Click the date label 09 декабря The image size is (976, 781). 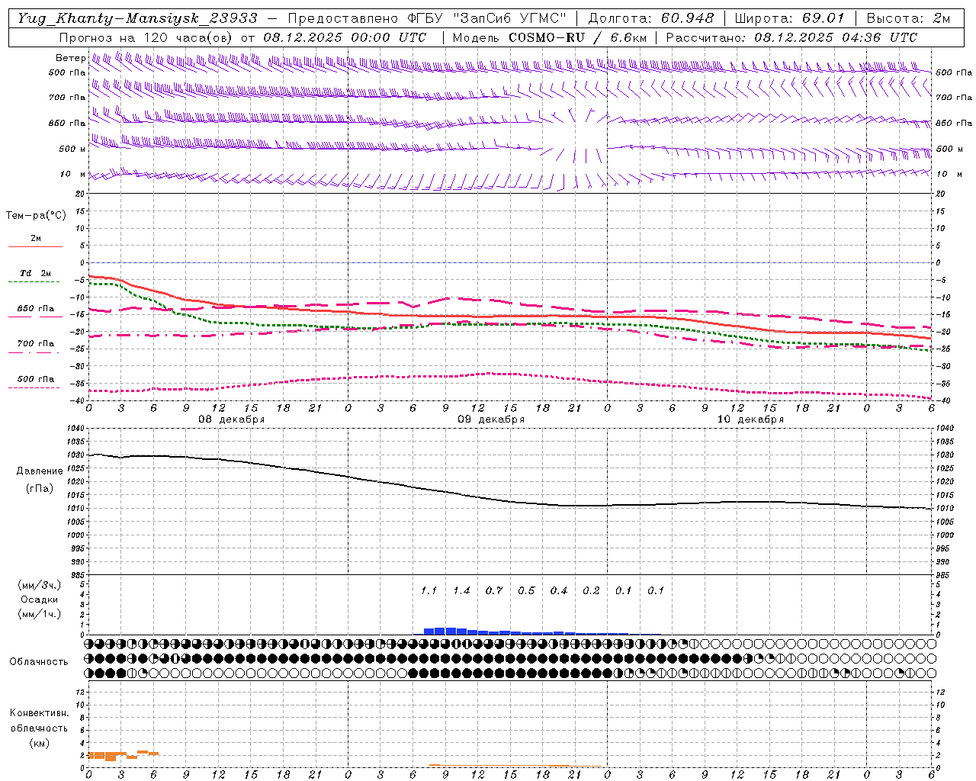point(490,419)
